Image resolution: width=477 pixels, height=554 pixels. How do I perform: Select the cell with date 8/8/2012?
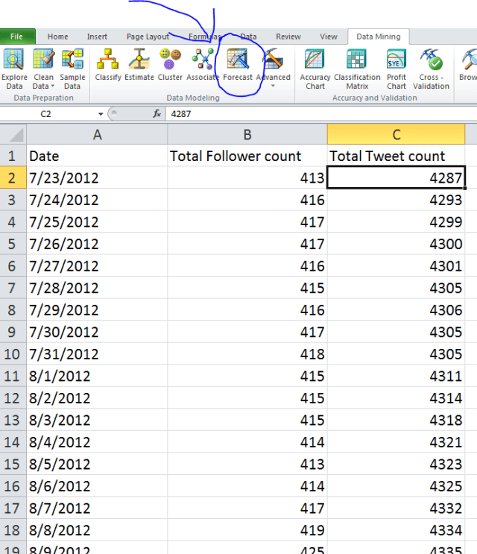tap(97, 530)
